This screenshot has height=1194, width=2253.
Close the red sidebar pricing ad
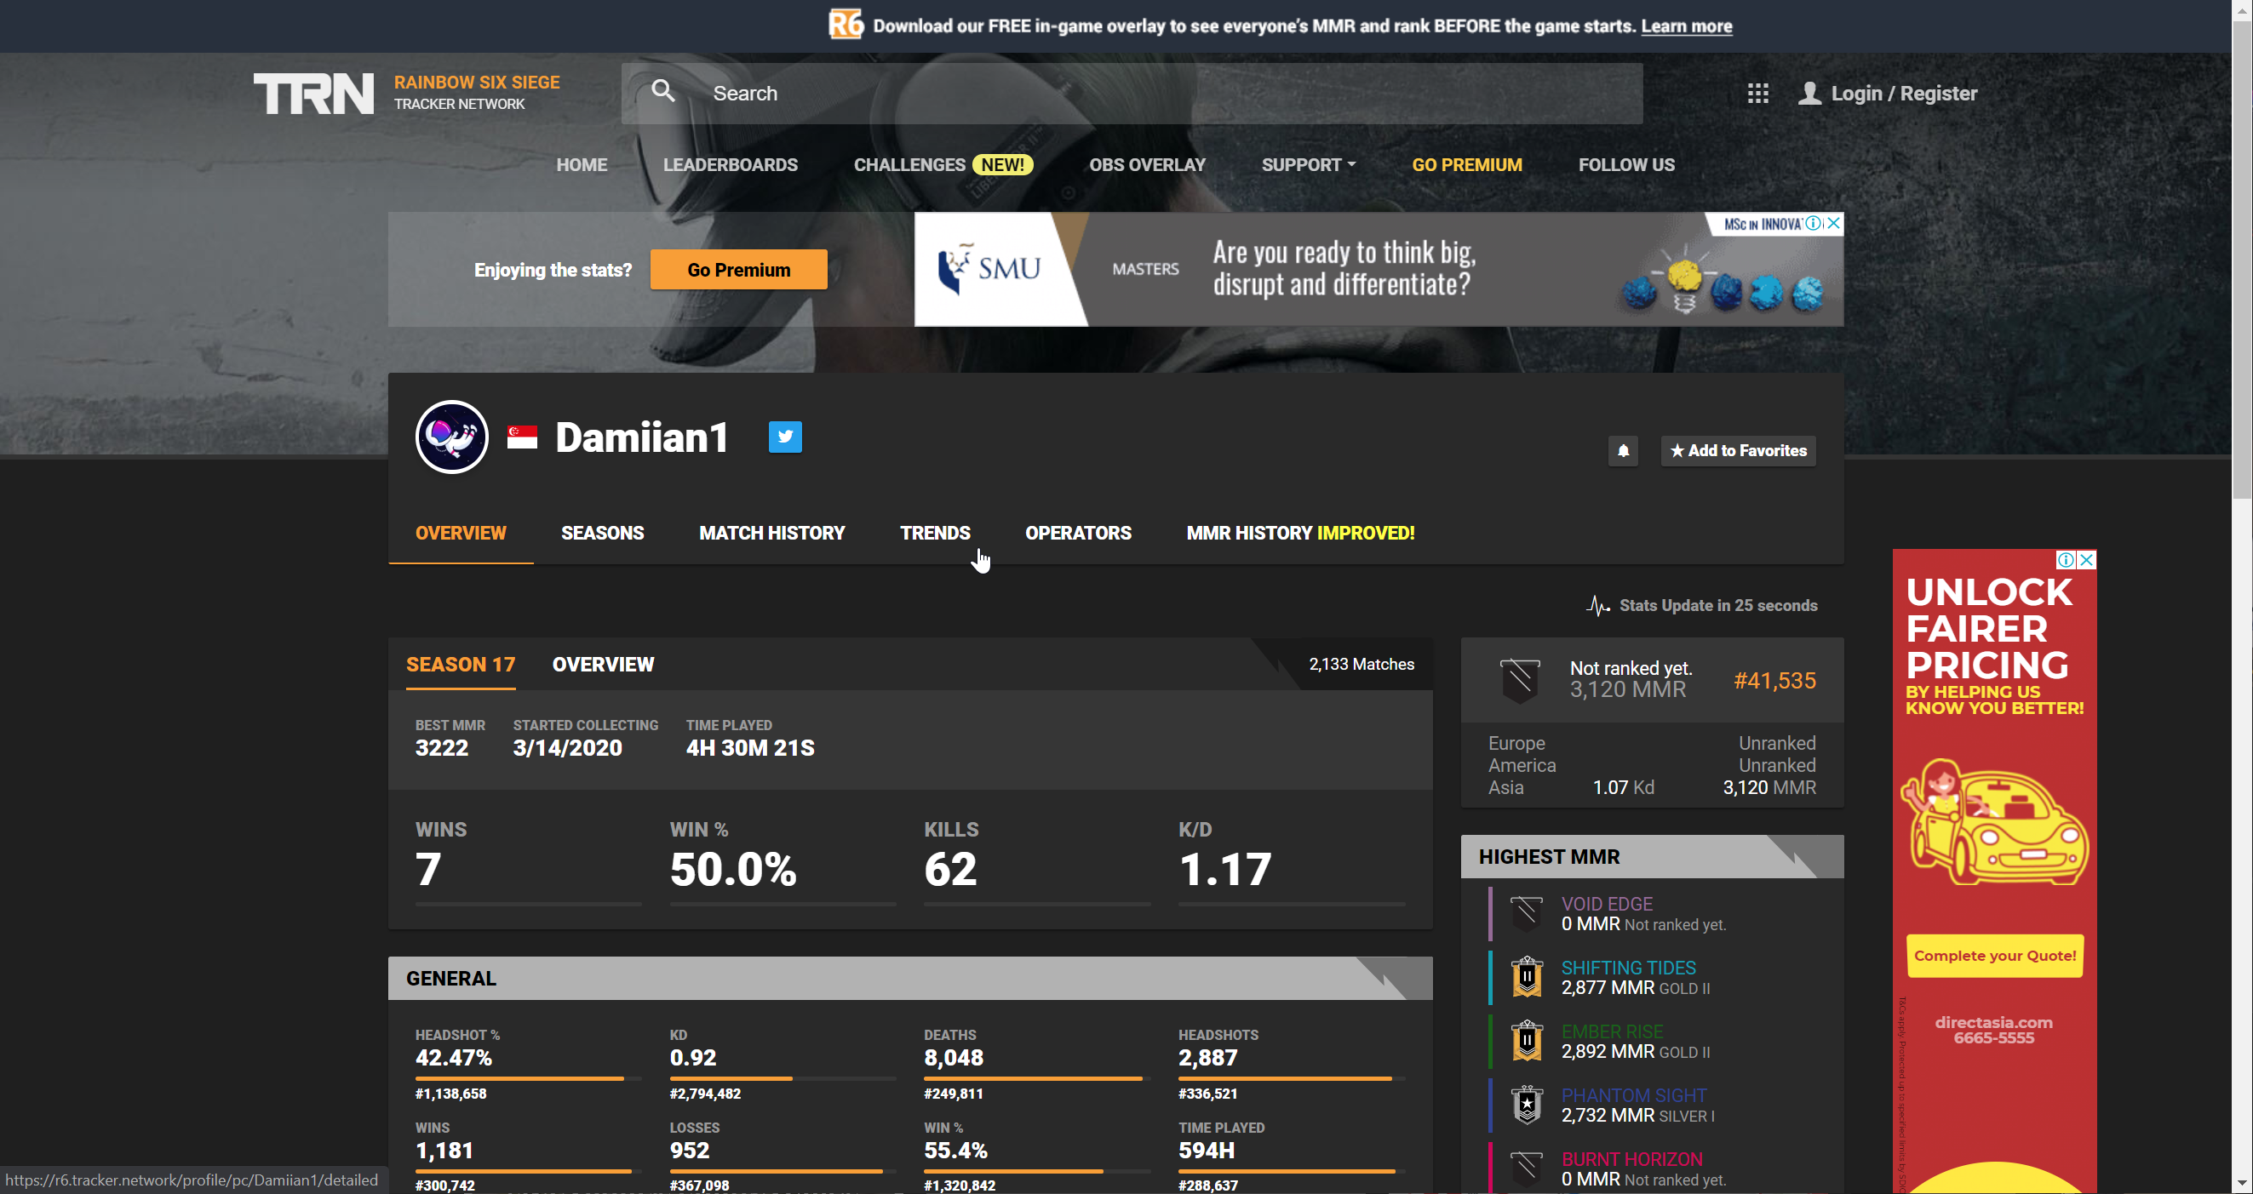point(2087,560)
